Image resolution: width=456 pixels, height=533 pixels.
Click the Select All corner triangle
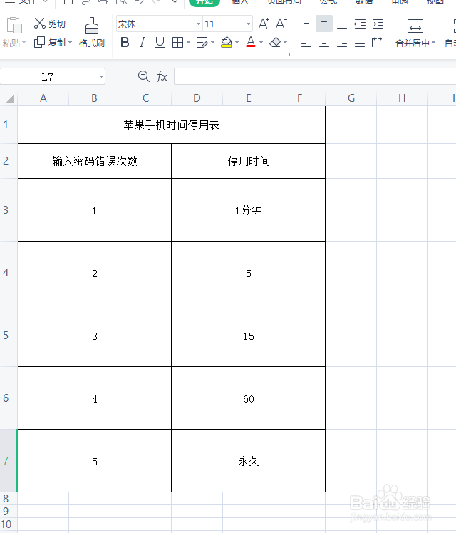tap(10, 98)
